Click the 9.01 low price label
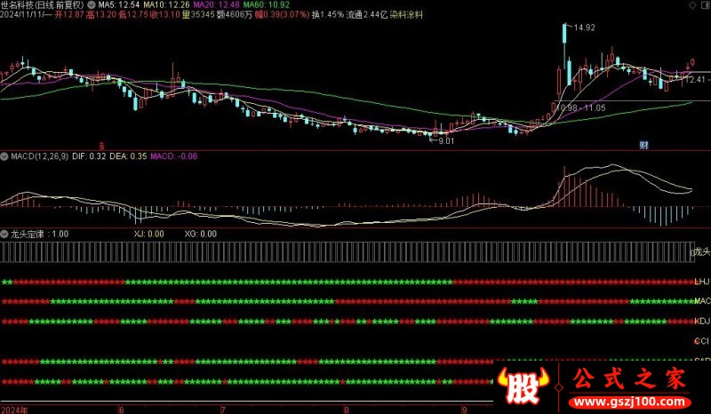 point(446,141)
